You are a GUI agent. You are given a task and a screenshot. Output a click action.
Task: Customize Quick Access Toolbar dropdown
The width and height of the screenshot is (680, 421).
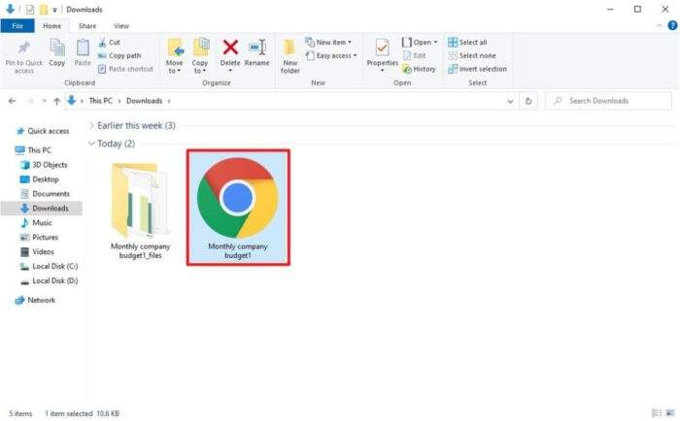pos(54,10)
